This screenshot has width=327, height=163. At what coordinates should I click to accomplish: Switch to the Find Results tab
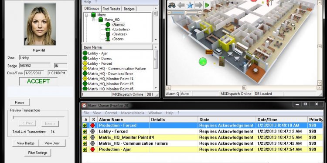click(x=111, y=9)
